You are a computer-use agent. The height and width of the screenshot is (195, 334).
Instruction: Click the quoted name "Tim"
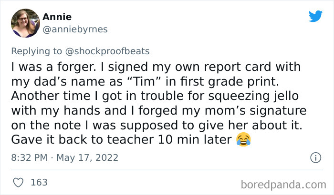(144, 81)
